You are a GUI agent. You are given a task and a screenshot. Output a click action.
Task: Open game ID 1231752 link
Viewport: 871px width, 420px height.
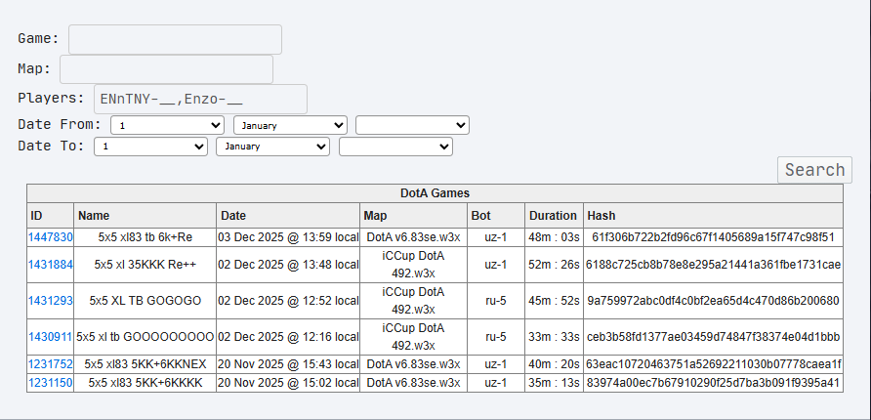point(51,364)
